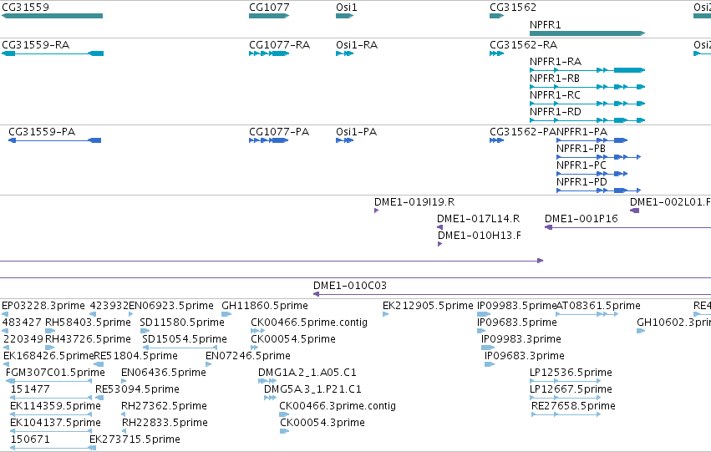Click the RH27362.5prime EST label
The image size is (711, 452).
pos(164,406)
